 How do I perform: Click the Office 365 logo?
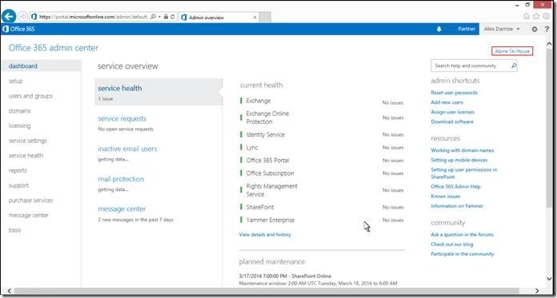tap(18, 29)
